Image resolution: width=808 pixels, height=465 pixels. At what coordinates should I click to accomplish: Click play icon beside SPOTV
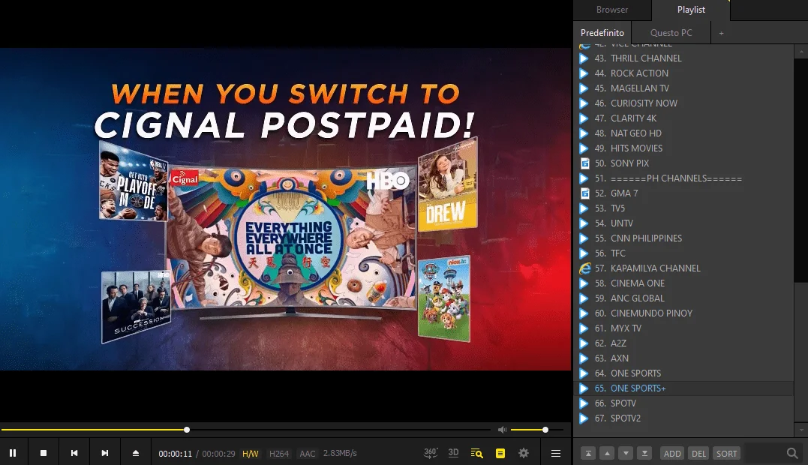(584, 403)
